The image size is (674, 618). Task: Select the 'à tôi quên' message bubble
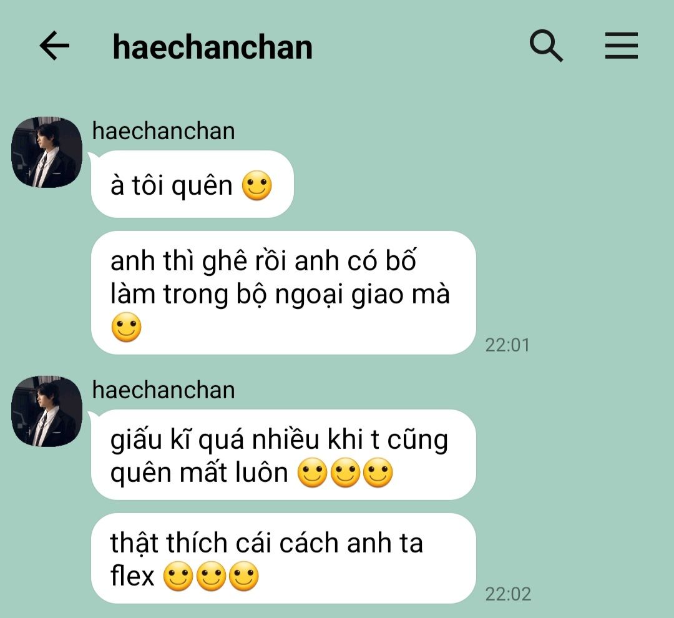[x=192, y=184]
